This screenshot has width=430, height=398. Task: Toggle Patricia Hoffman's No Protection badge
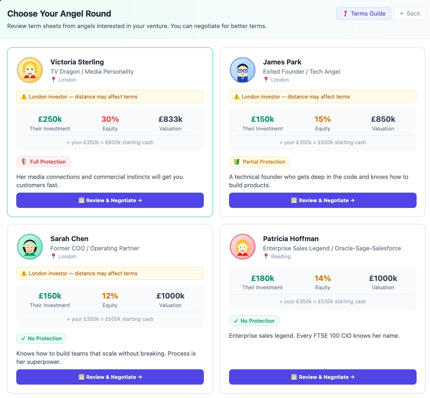pyautogui.click(x=254, y=321)
